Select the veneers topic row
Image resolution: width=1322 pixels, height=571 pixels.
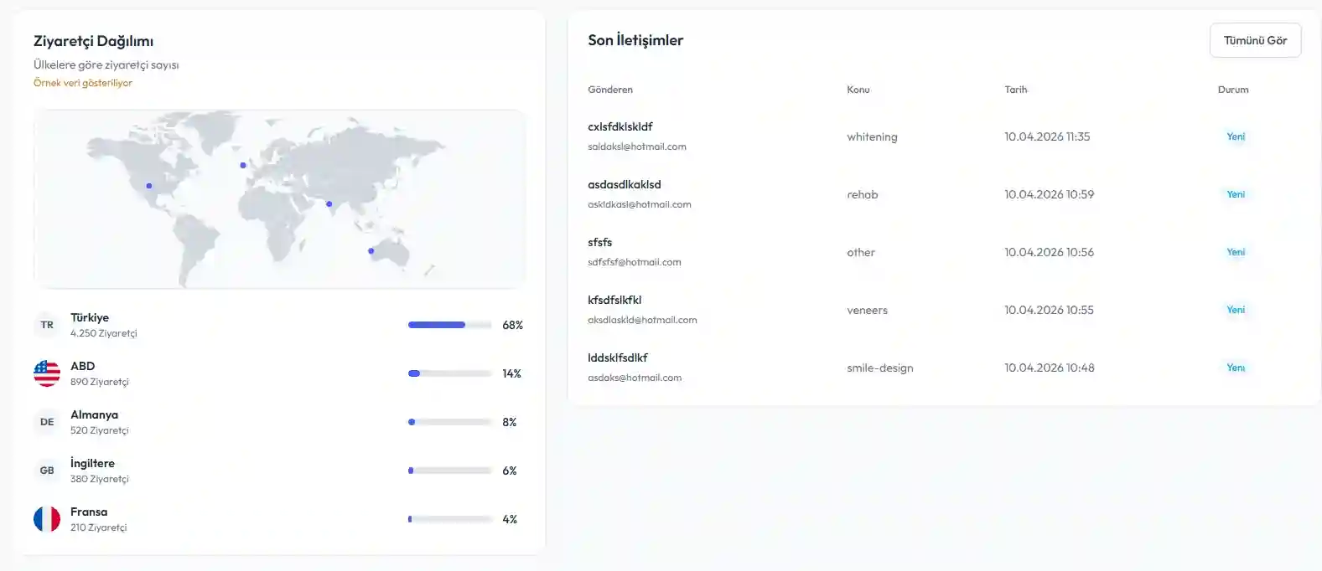(x=867, y=311)
